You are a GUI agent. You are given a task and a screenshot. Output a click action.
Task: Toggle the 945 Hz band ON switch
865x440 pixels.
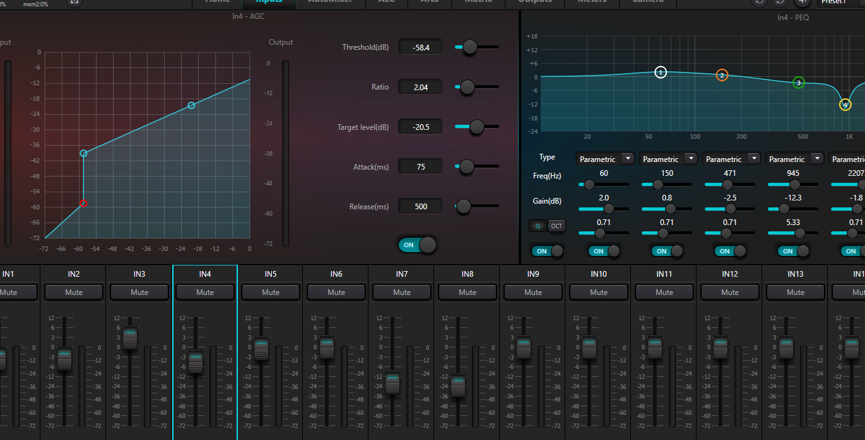(794, 251)
